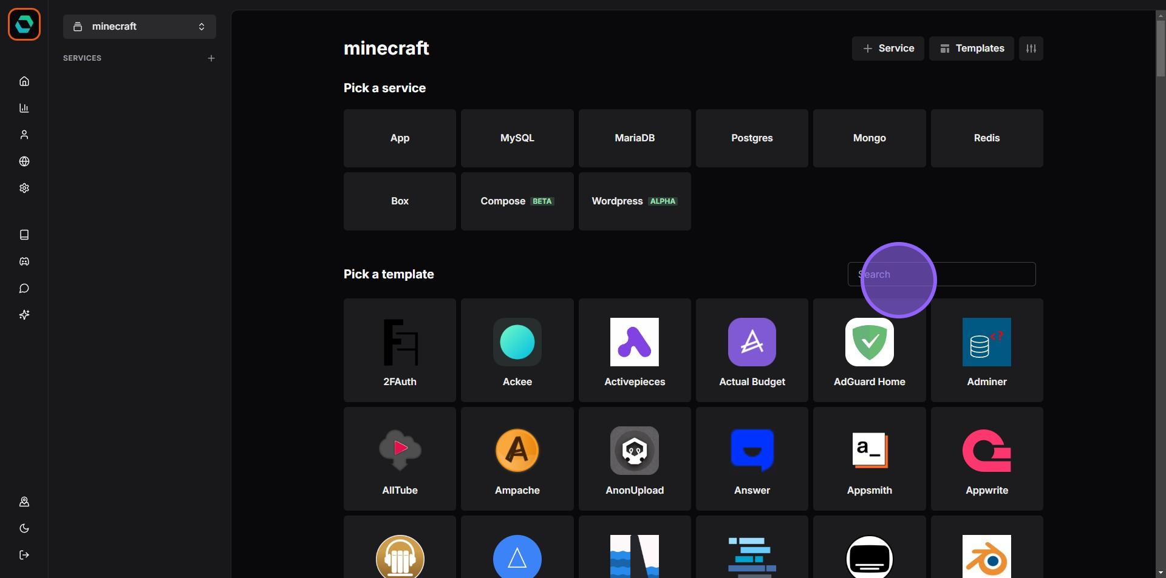Select the blue triangle template icon

coord(517,556)
